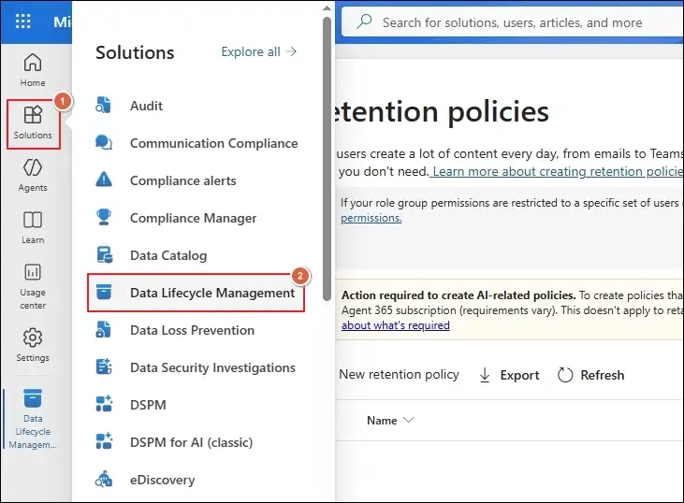Open Agents from the left rail
684x503 pixels.
33,175
